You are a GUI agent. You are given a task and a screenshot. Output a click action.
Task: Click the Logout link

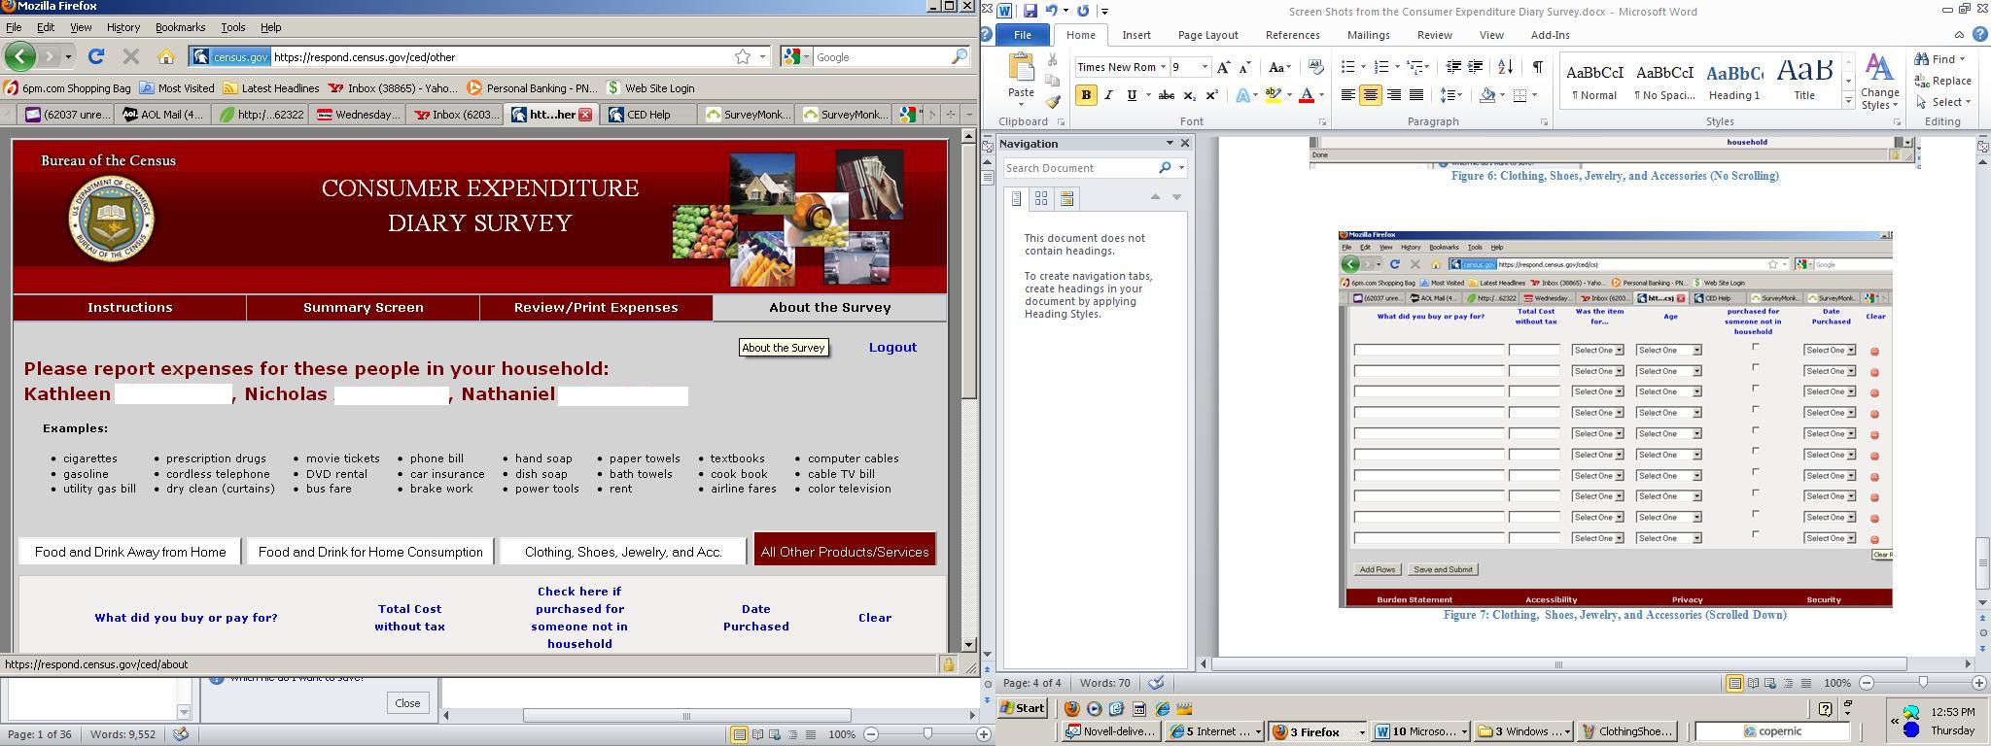[x=892, y=348]
